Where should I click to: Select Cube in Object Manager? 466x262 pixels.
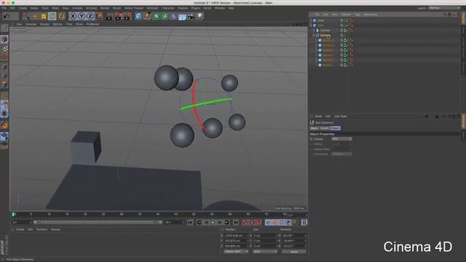click(x=320, y=20)
